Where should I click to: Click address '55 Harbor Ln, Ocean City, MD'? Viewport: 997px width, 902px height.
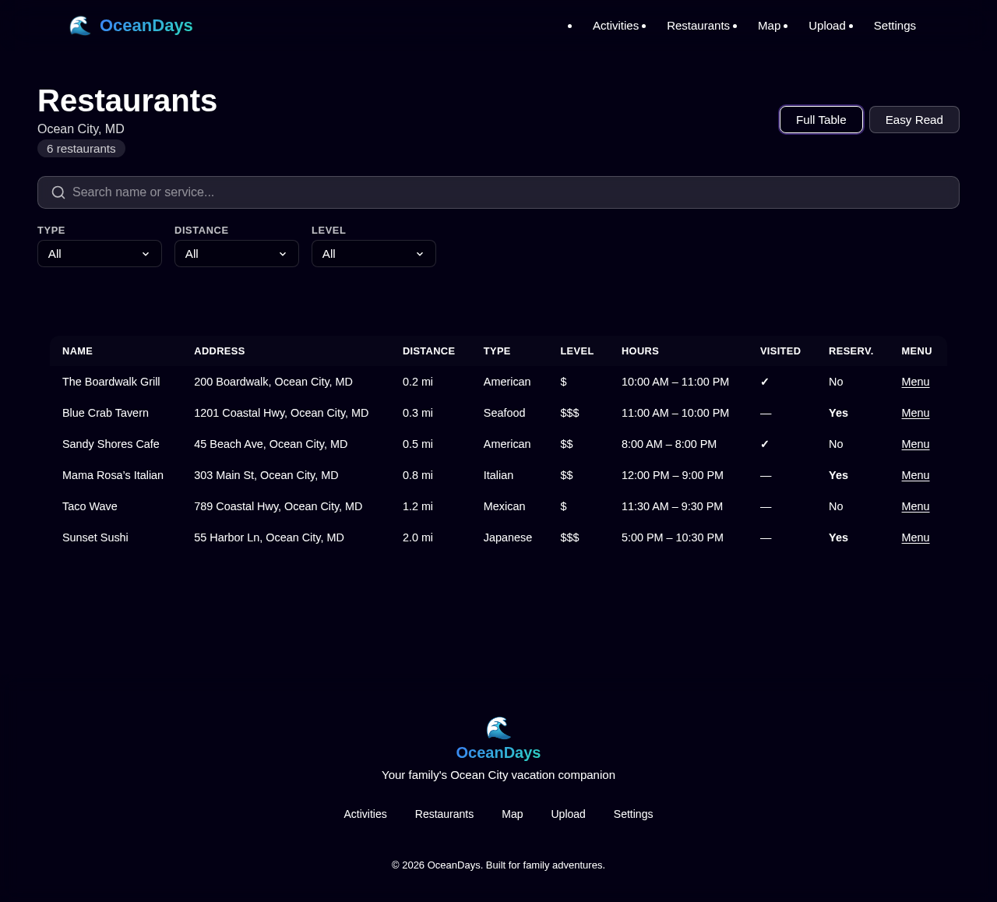pyautogui.click(x=269, y=537)
